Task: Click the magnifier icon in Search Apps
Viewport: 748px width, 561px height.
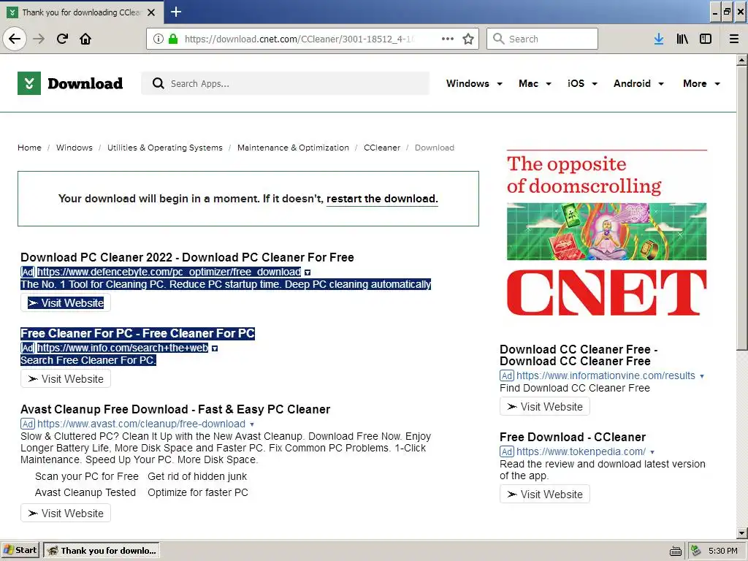Action: click(158, 83)
